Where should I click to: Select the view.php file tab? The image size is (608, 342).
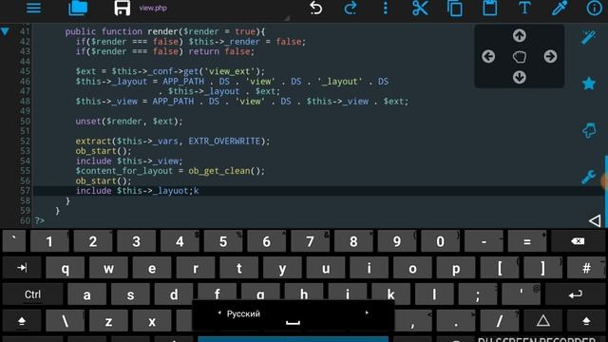click(153, 8)
